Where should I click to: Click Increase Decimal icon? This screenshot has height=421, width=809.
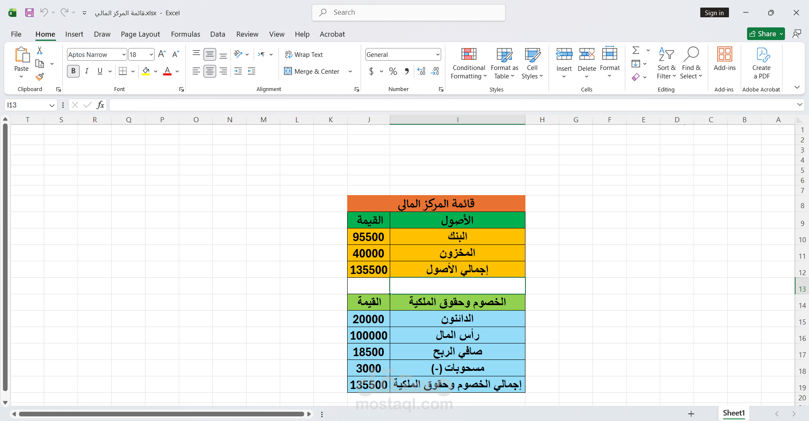click(421, 71)
